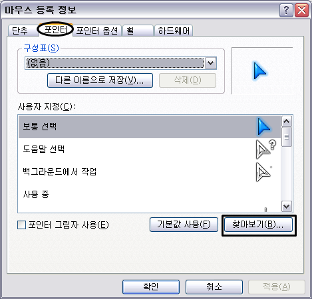
Task: Click the cursor list scroll down arrow
Action: [287, 207]
